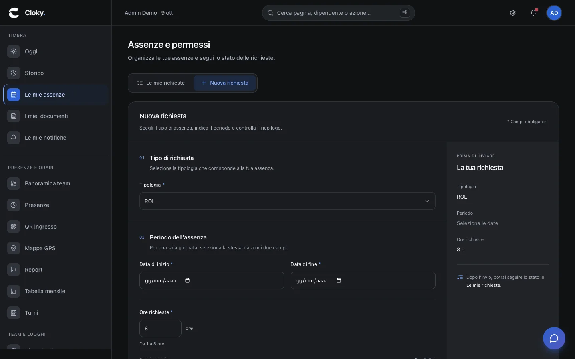The height and width of the screenshot is (359, 575).
Task: Focus the Ore richieste number field
Action: tap(161, 328)
